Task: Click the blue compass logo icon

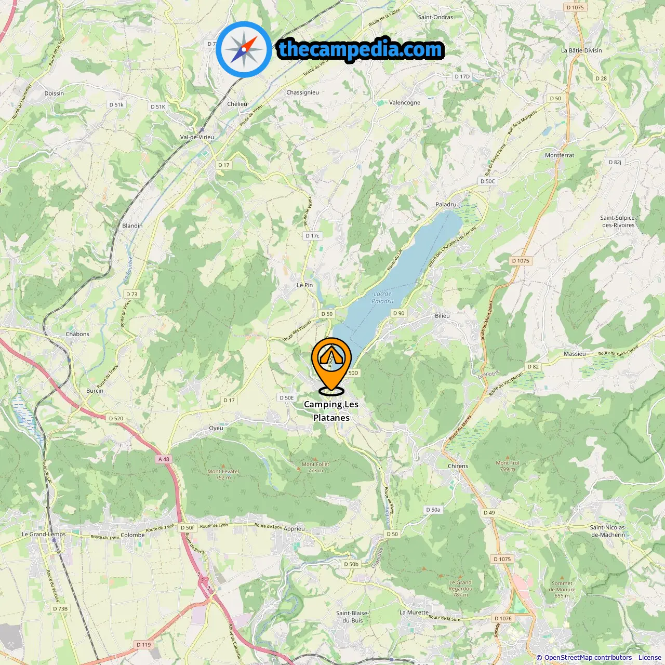Action: (x=244, y=49)
